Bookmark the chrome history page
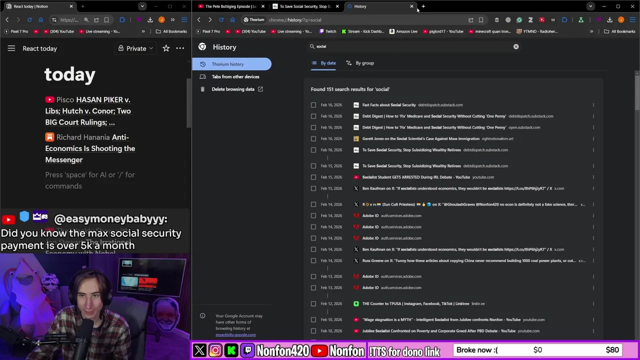This screenshot has height=360, width=640. click(481, 20)
